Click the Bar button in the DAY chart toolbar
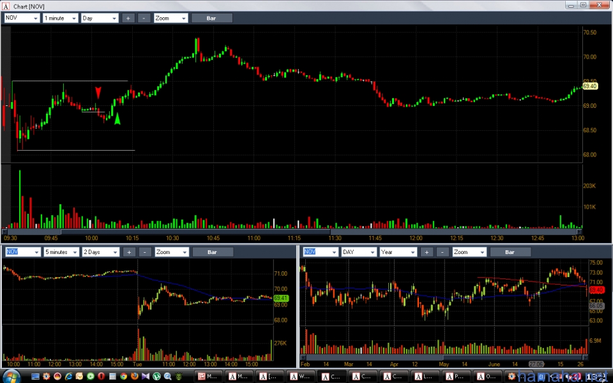The width and height of the screenshot is (613, 383). (510, 252)
